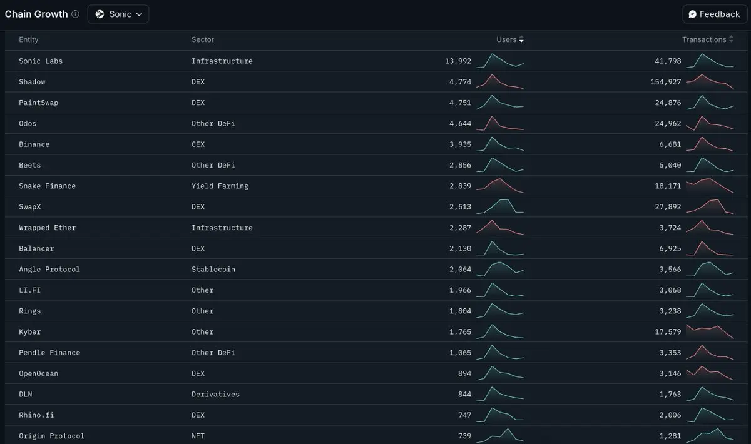Click Kyber transactions value 17,579
This screenshot has width=751, height=444.
[x=668, y=332]
